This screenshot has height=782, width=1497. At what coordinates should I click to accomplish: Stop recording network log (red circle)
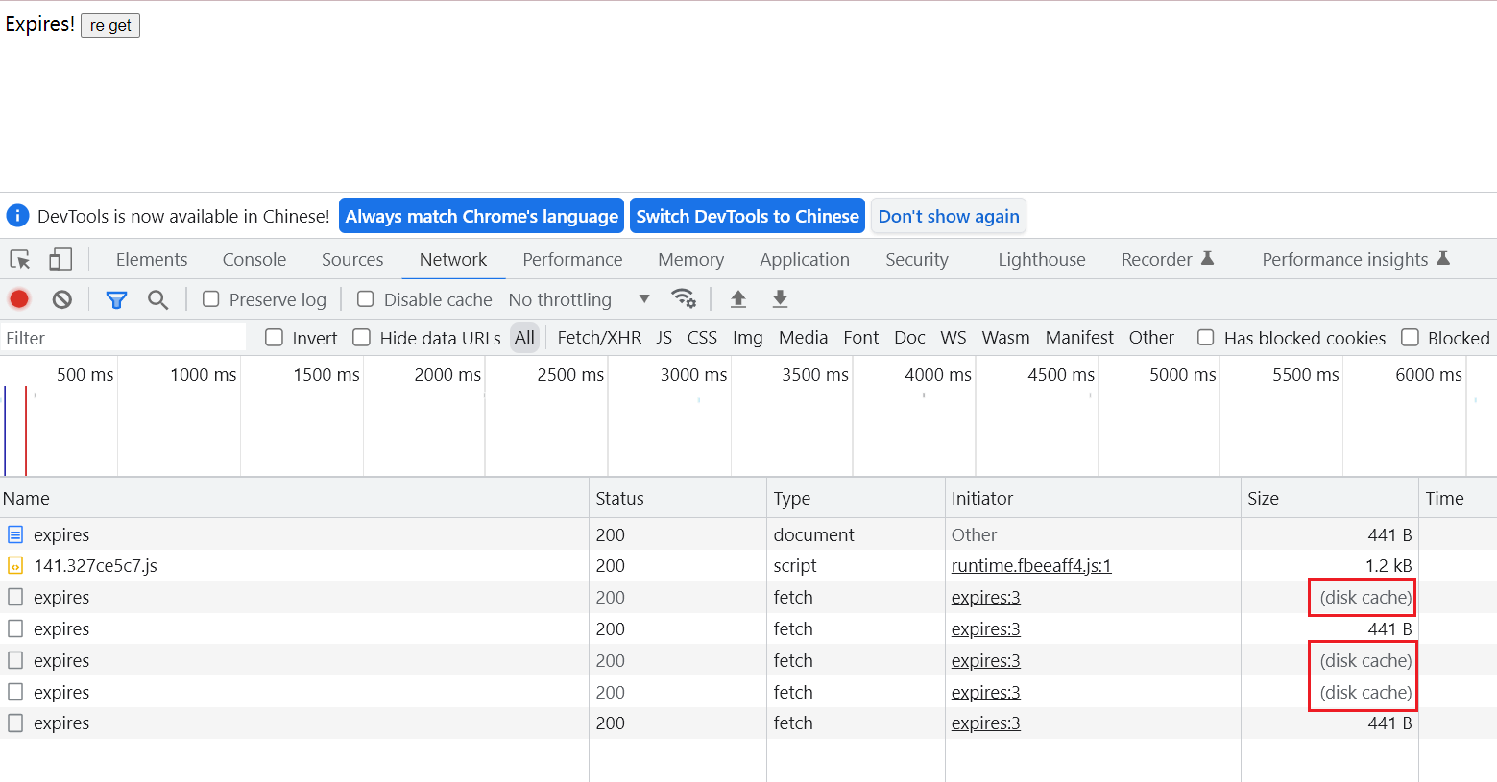19,299
